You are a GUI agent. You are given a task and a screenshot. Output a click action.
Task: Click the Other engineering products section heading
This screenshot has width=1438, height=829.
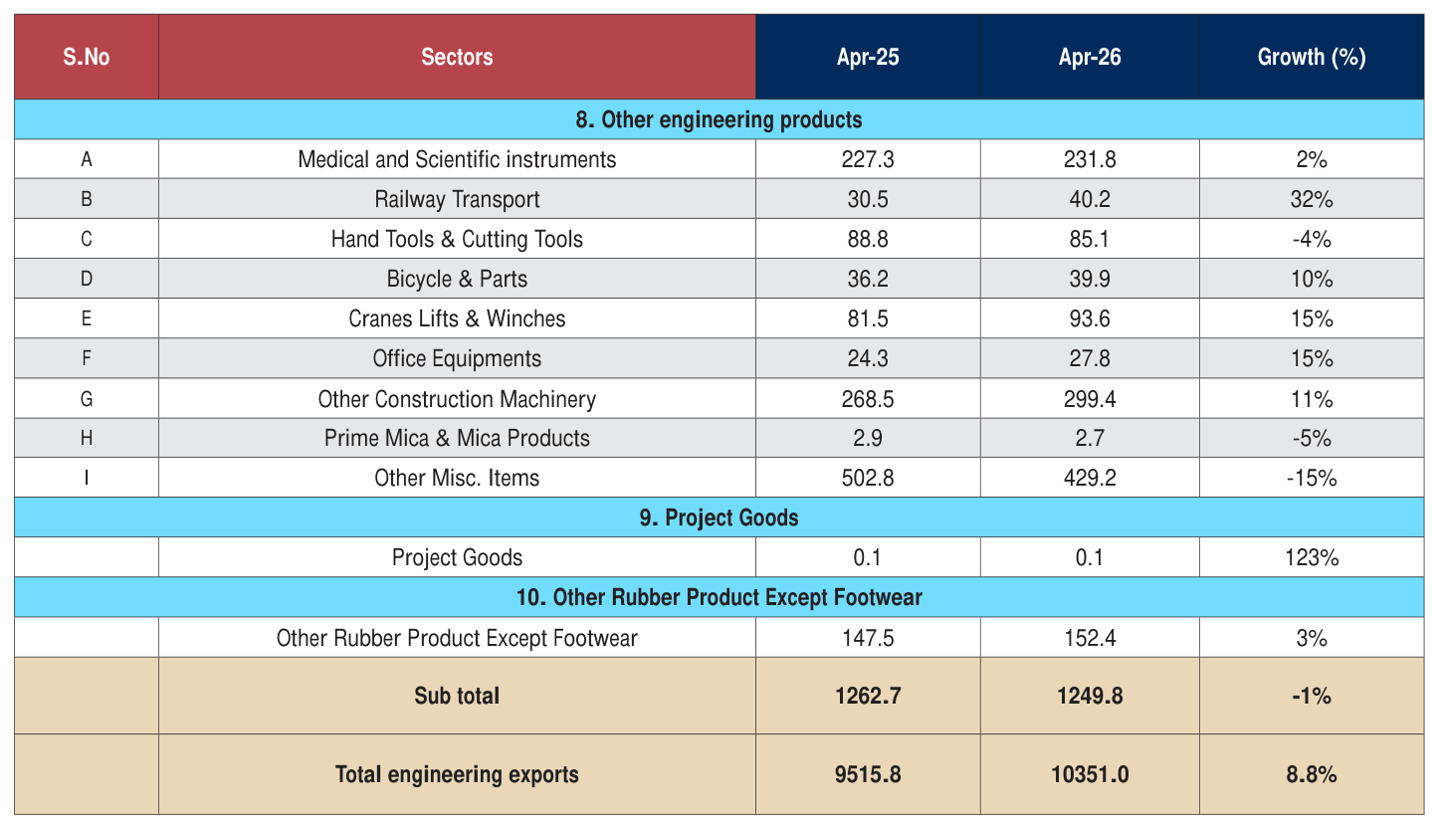[x=719, y=119]
